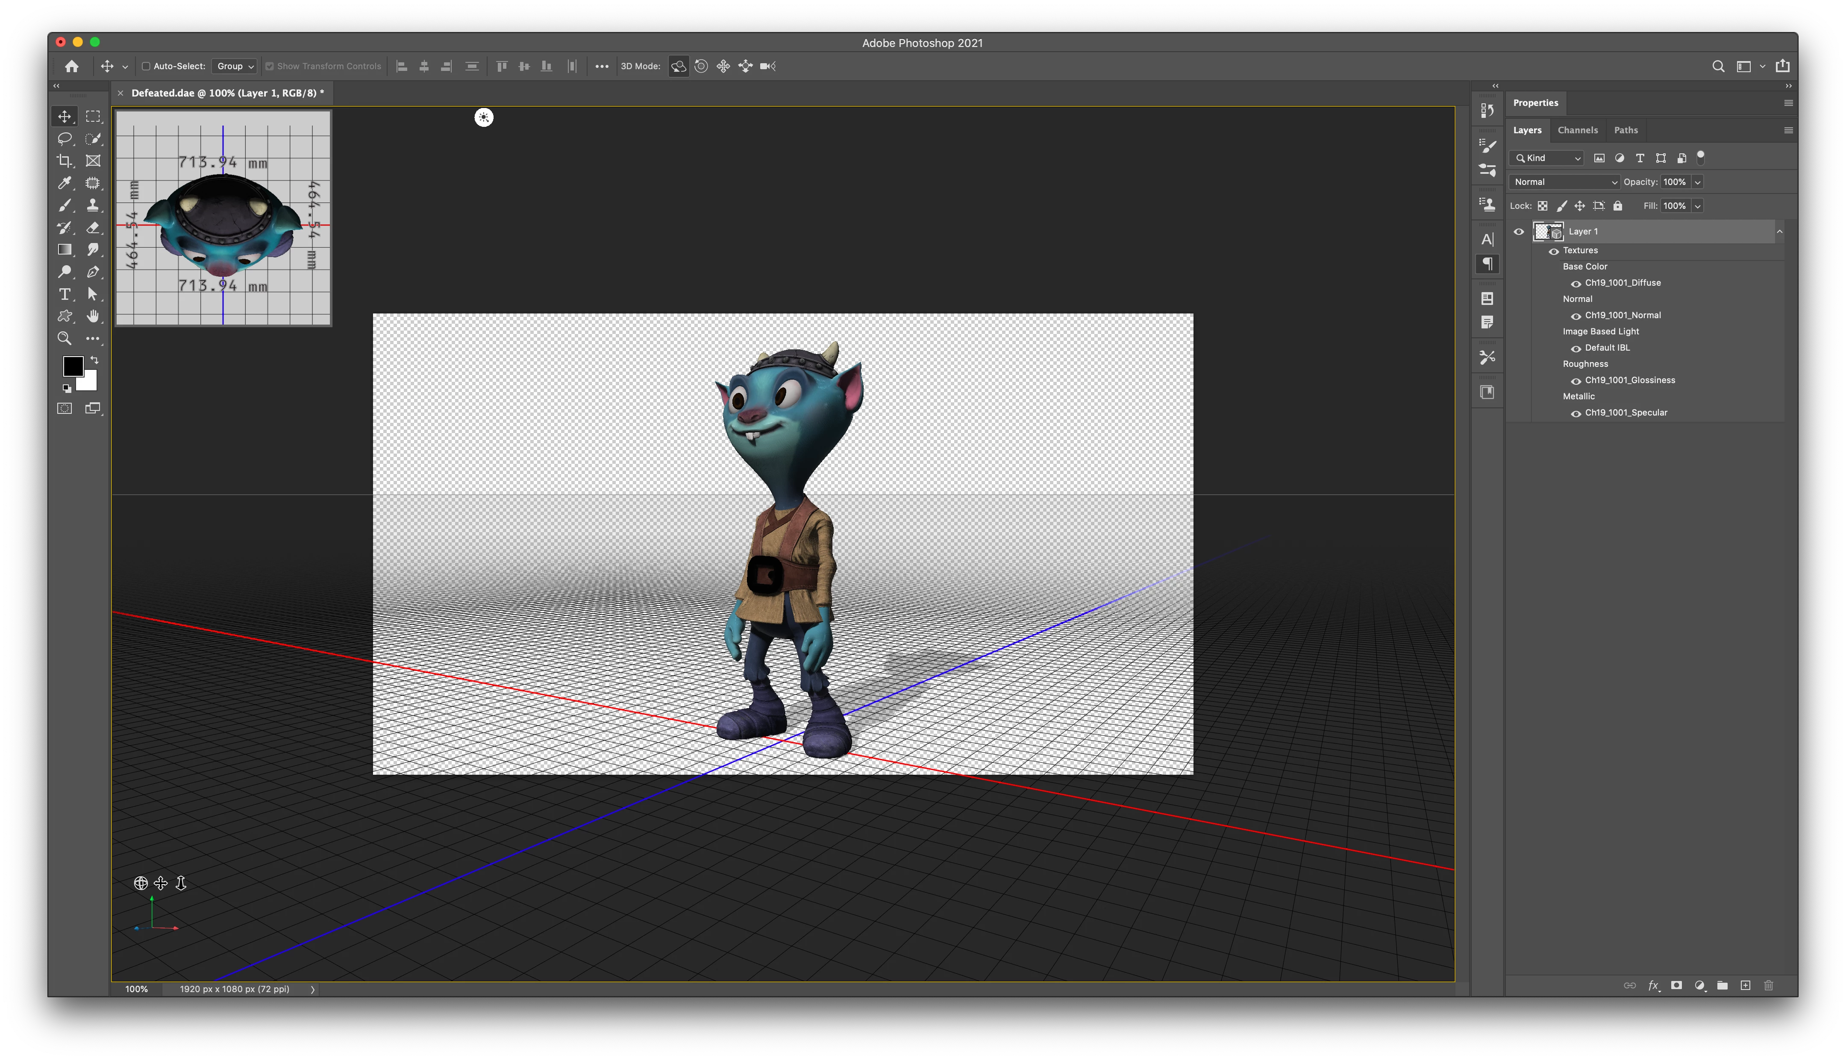Click the black foreground color swatch
The image size is (1846, 1060).
click(72, 366)
